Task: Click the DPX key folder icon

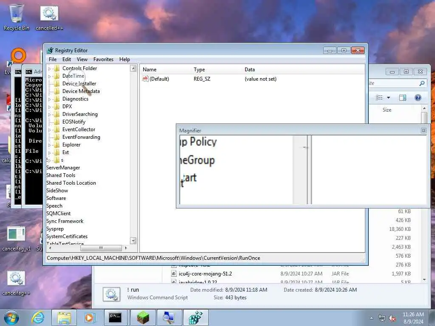Action: (56, 107)
